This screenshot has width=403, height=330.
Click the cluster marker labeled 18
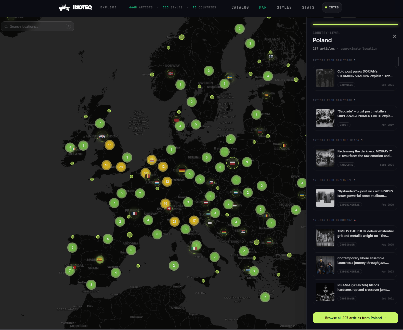pyautogui.click(x=107, y=165)
